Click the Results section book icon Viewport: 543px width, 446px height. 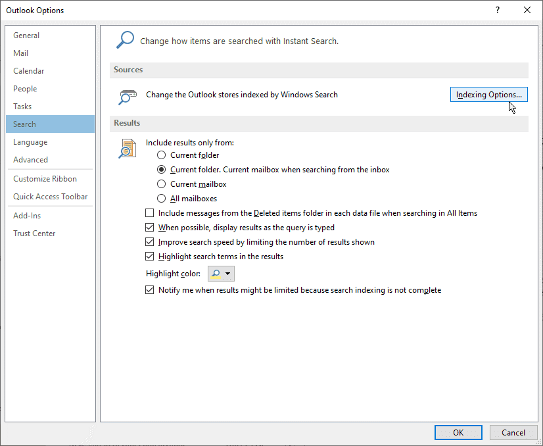pos(128,149)
